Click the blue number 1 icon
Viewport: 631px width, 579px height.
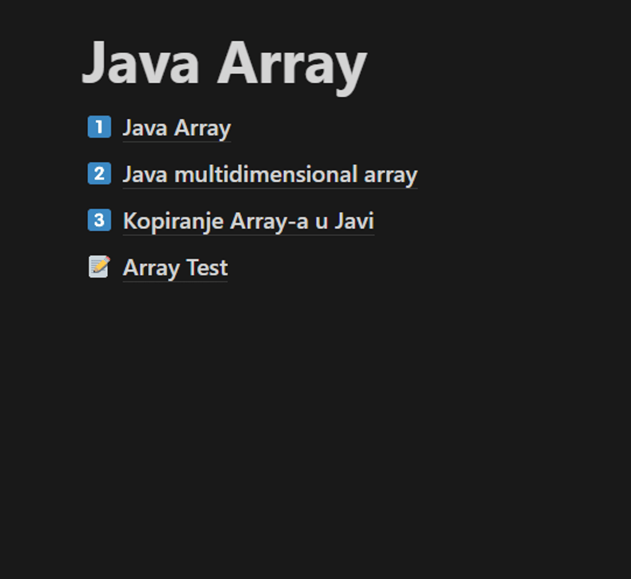pos(99,127)
